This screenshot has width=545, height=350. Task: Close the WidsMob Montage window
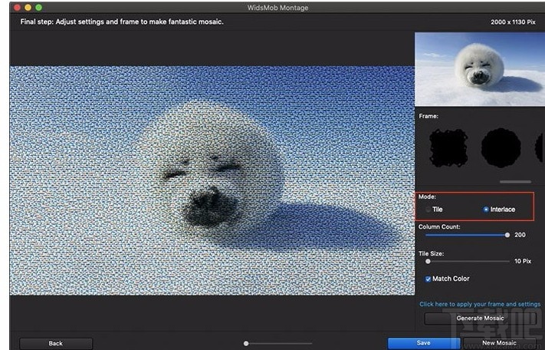17,7
